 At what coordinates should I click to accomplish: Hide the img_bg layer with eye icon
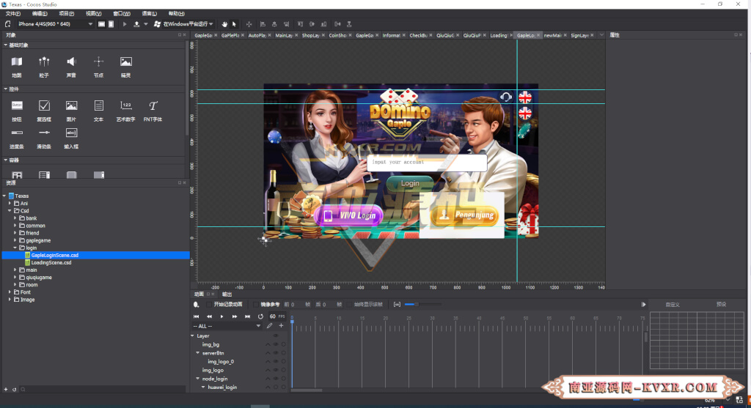click(x=276, y=344)
